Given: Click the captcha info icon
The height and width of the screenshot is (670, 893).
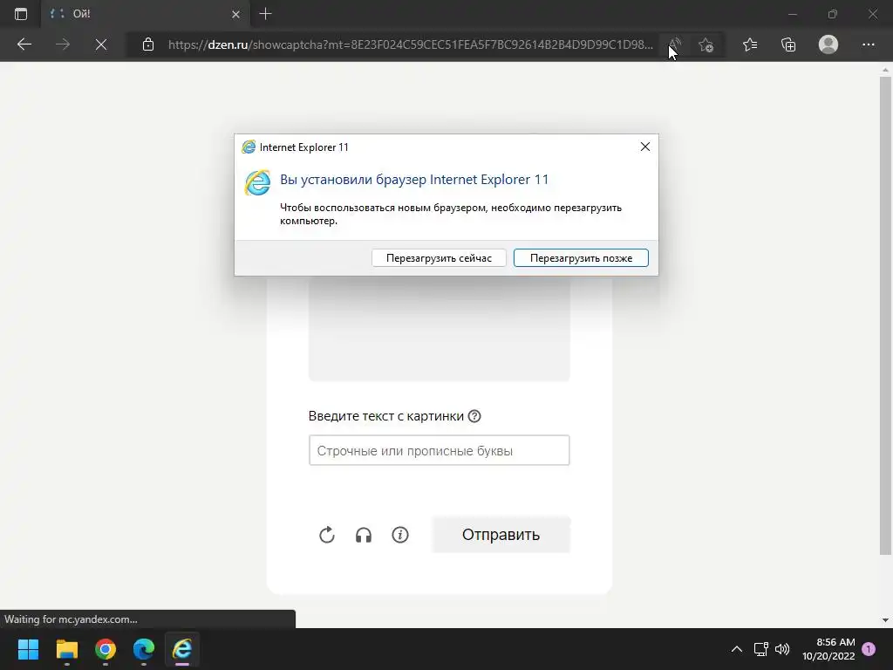Looking at the screenshot, I should [399, 535].
